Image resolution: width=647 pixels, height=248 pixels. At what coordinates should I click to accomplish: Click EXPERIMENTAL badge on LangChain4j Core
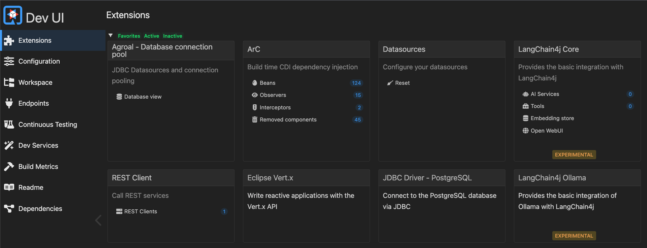[x=574, y=155]
